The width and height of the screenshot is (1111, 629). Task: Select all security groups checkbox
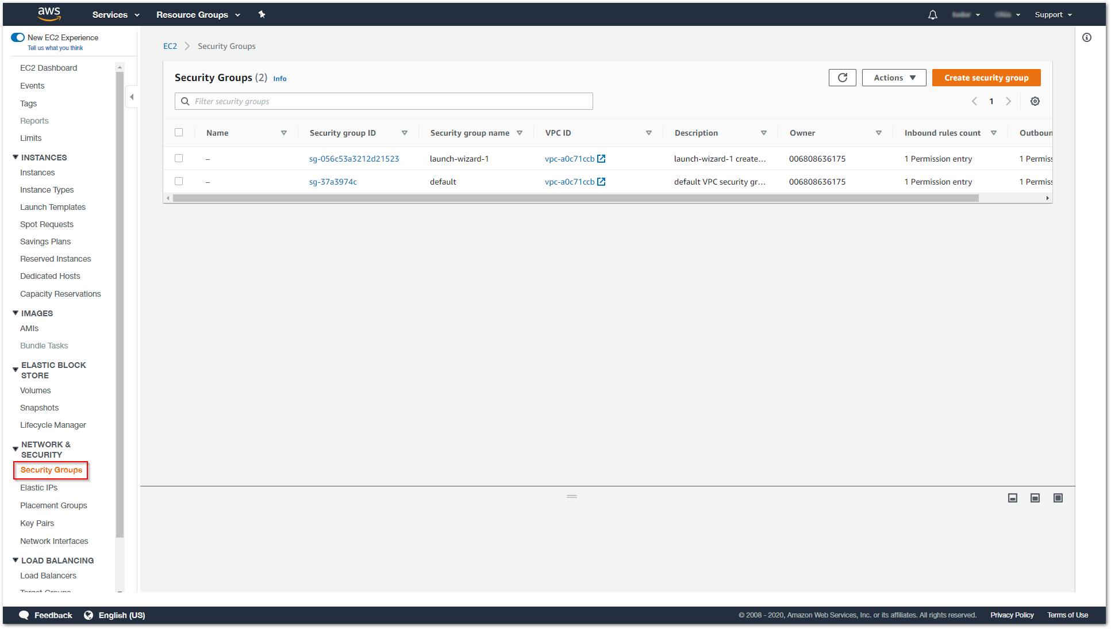(179, 132)
